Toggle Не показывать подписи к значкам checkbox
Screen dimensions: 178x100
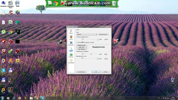(x=77, y=42)
